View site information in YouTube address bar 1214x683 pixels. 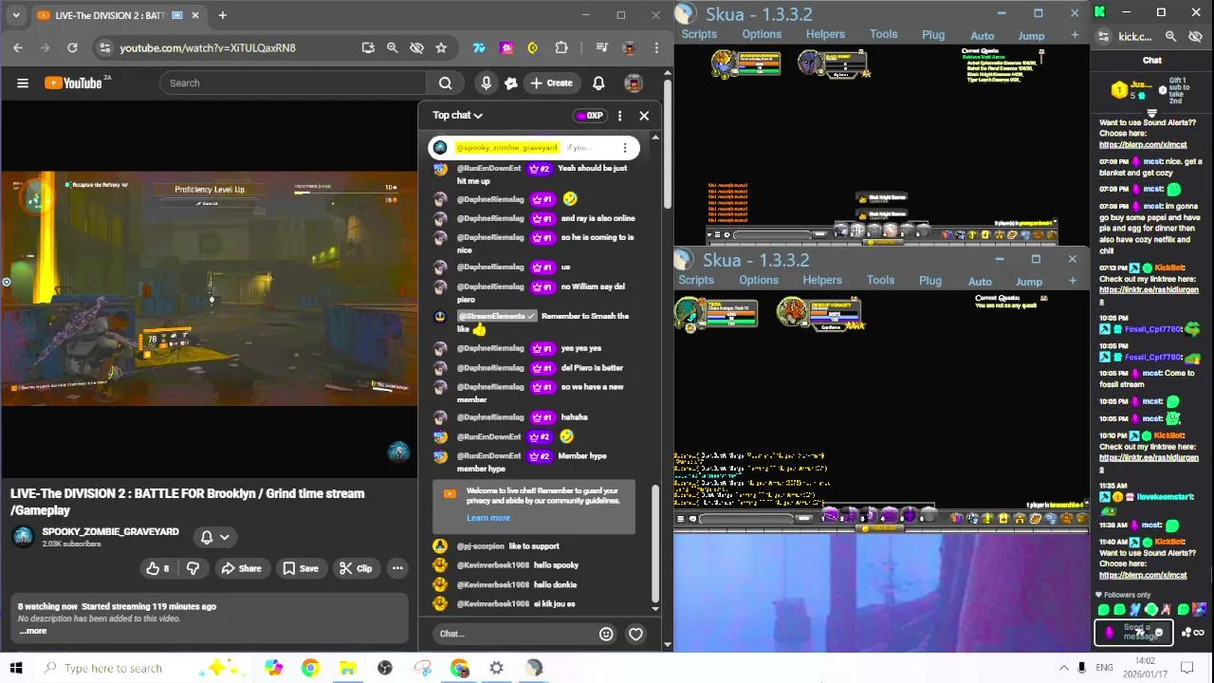[104, 47]
